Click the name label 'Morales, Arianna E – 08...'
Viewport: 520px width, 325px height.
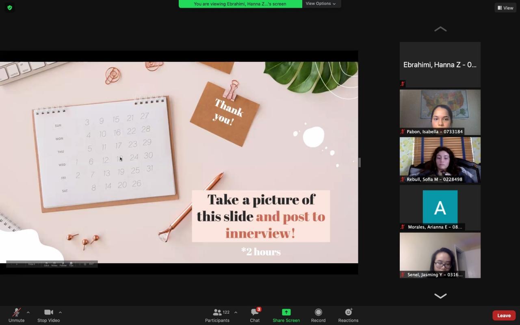[435, 227]
